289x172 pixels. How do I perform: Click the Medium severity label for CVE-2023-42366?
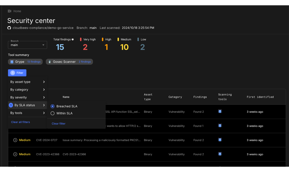coord(25,154)
